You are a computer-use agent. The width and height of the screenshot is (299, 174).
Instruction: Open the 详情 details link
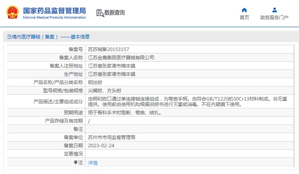[93, 163]
